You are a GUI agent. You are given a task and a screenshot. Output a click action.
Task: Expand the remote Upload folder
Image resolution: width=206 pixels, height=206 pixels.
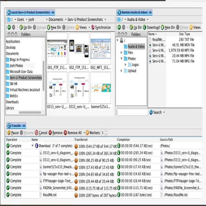(122, 71)
